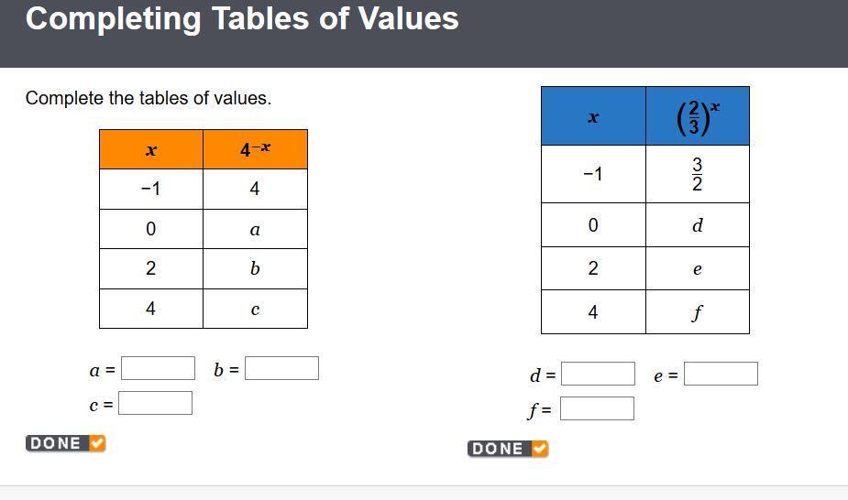Click the table cell containing variable b
The width and height of the screenshot is (848, 500).
point(255,268)
